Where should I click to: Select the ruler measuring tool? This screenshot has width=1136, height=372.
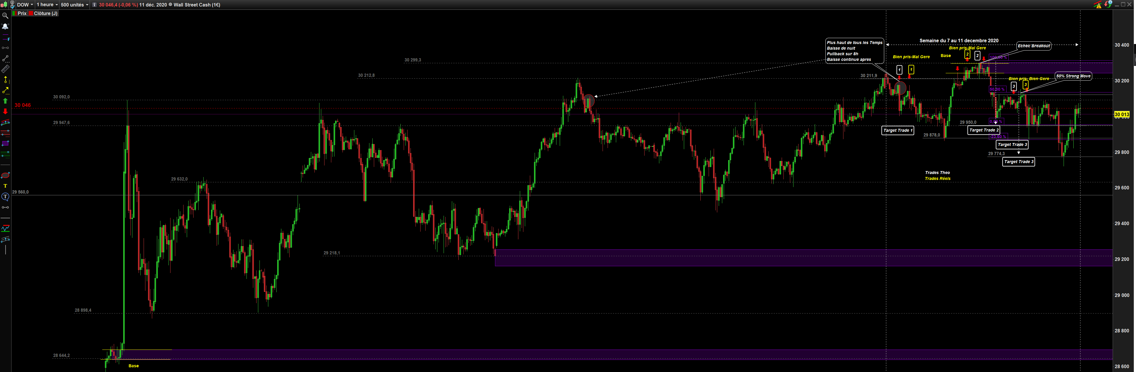point(5,69)
